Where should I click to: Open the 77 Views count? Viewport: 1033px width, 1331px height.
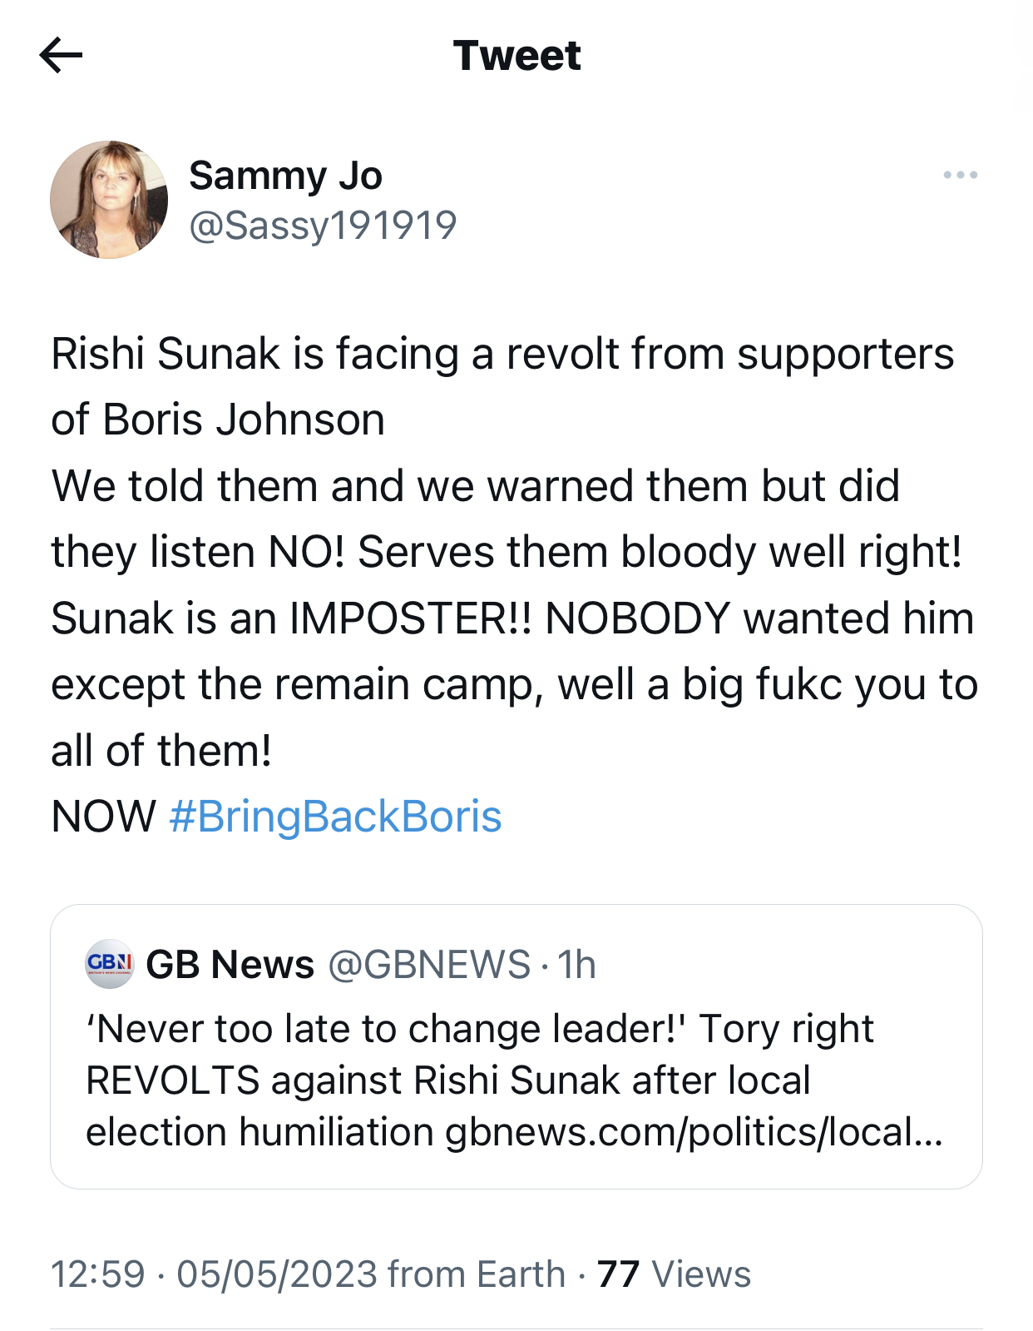pos(674,1274)
